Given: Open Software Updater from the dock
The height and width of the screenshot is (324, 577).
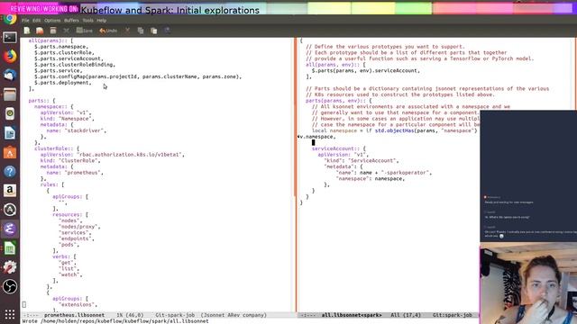Looking at the screenshot, I should point(10,210).
